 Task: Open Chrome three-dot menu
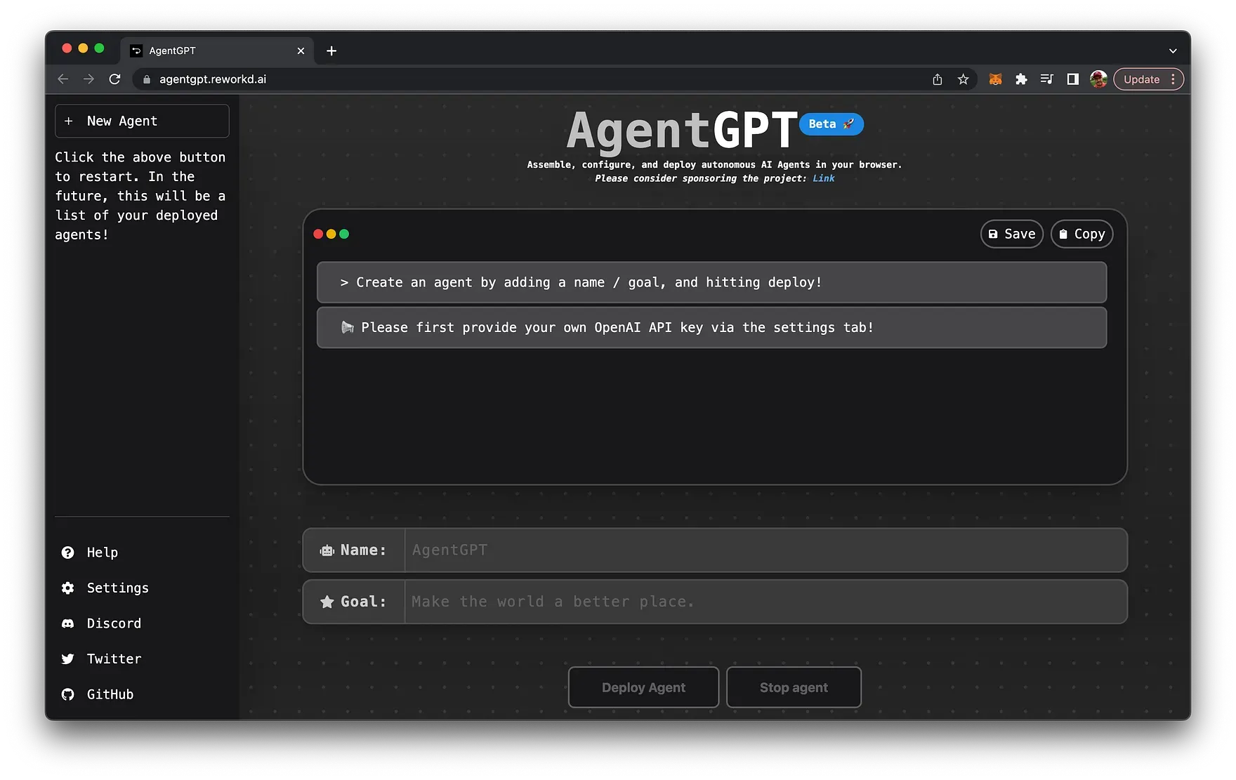(1173, 79)
